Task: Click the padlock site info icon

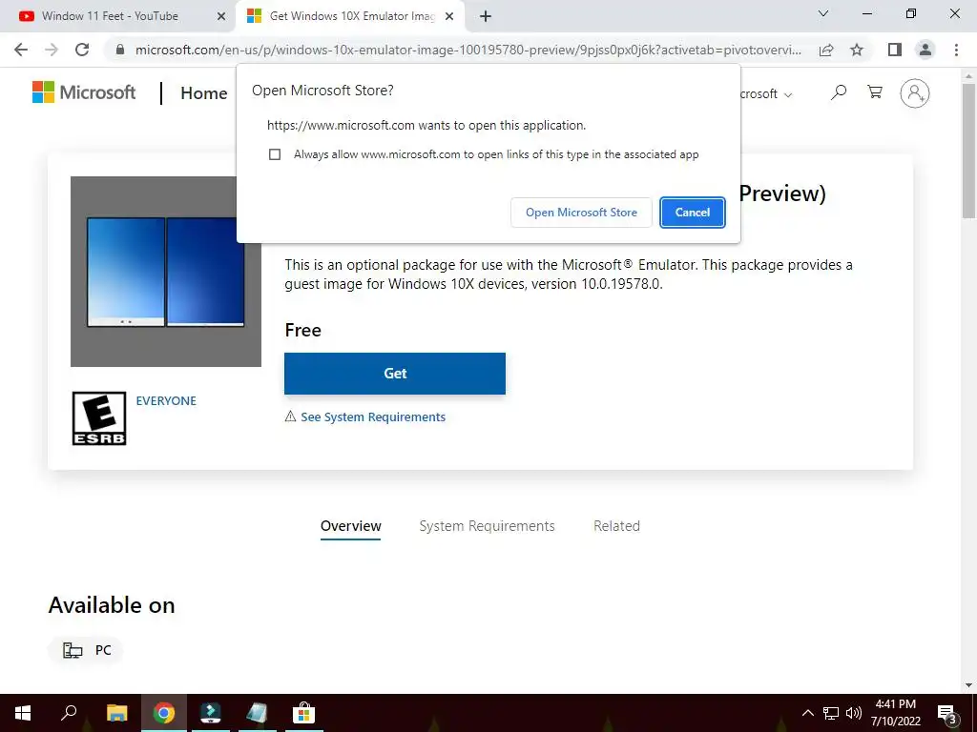Action: [x=120, y=50]
